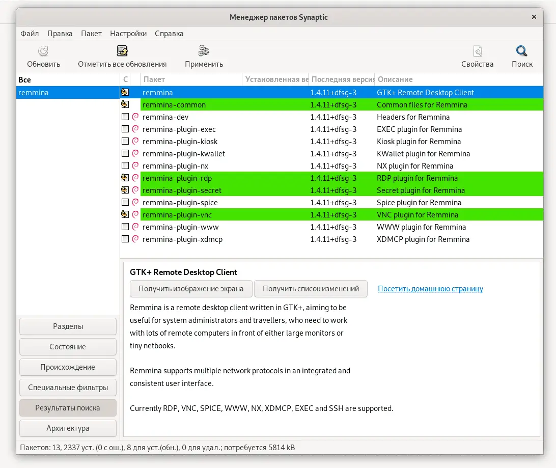Click the Debian swirl icon beside remmina-plugin-nx

coord(135,166)
